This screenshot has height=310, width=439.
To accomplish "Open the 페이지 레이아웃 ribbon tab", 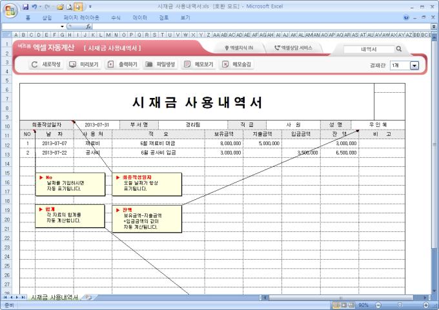I will point(81,18).
